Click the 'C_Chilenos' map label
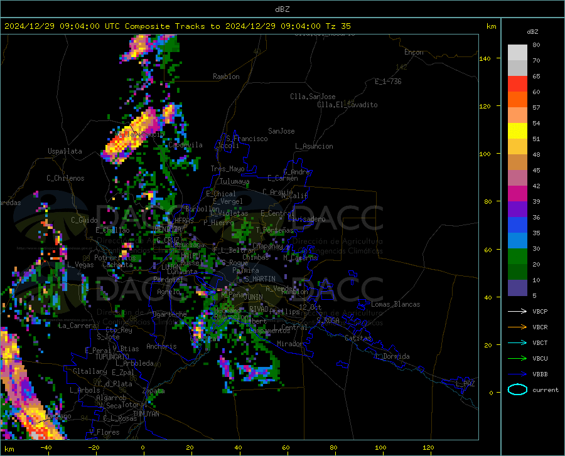The image size is (565, 456). [65, 178]
